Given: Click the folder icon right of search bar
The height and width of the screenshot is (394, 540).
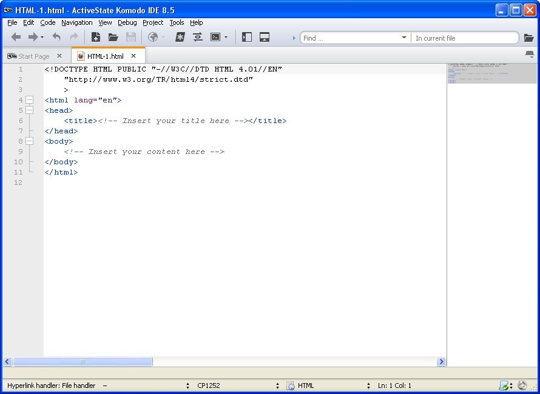Looking at the screenshot, I should tap(528, 38).
